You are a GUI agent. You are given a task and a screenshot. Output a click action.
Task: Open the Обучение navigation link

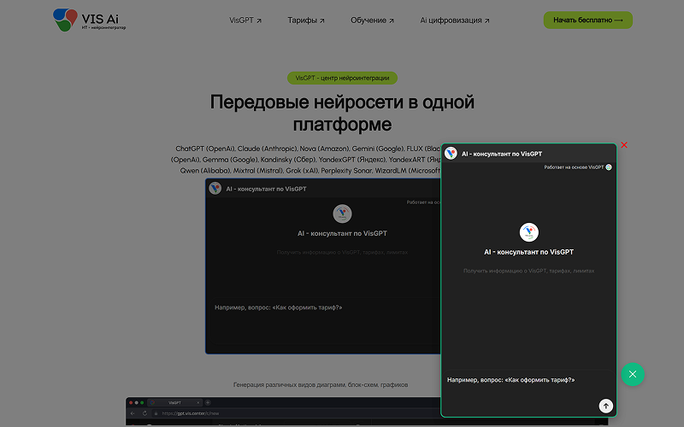coord(372,20)
